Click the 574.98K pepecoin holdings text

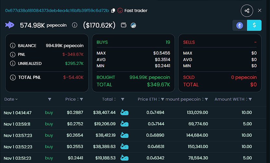(43, 25)
